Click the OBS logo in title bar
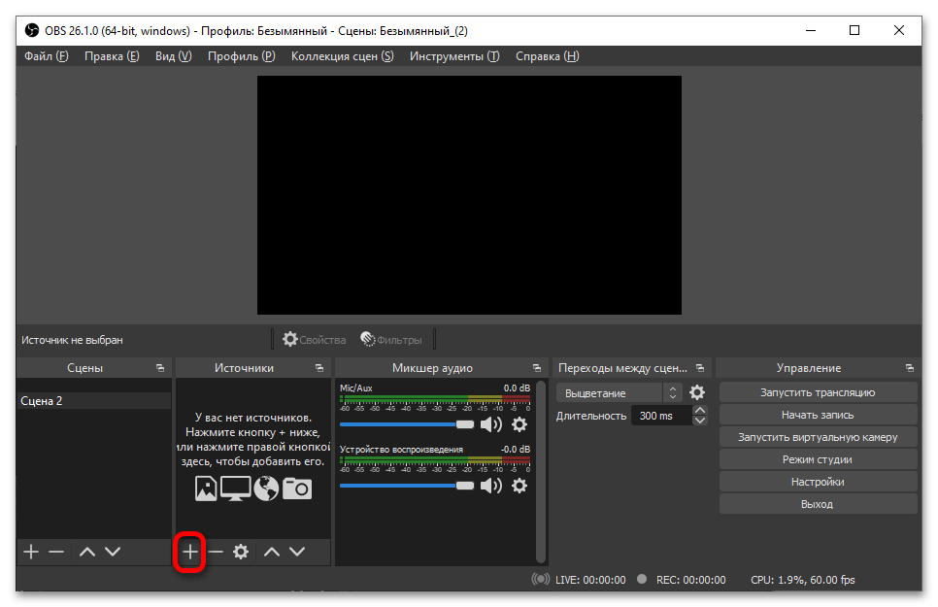This screenshot has height=607, width=938. click(32, 30)
